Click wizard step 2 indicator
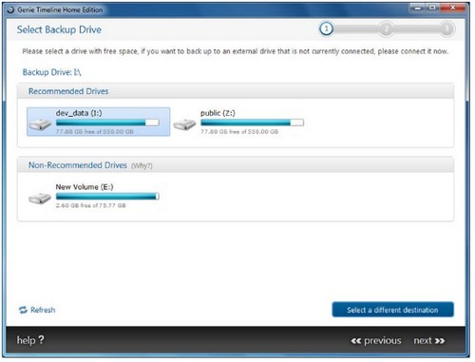Image resolution: width=475 pixels, height=362 pixels. [386, 29]
